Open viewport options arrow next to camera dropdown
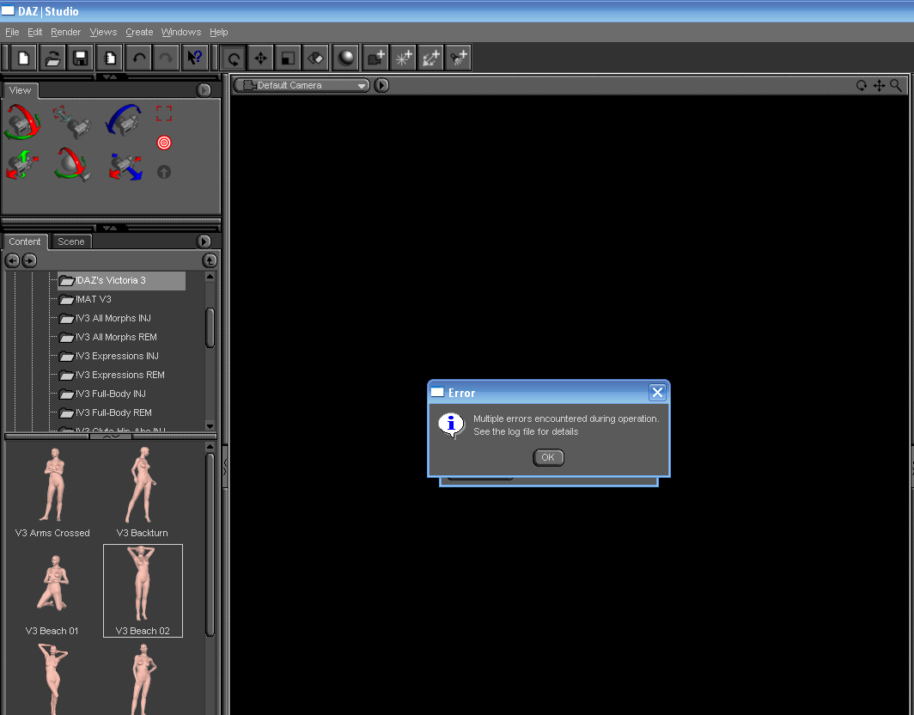The height and width of the screenshot is (715, 914). (381, 85)
